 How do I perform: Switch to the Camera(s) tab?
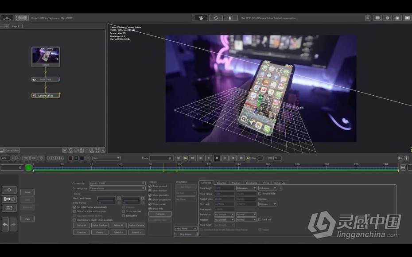coord(206,183)
